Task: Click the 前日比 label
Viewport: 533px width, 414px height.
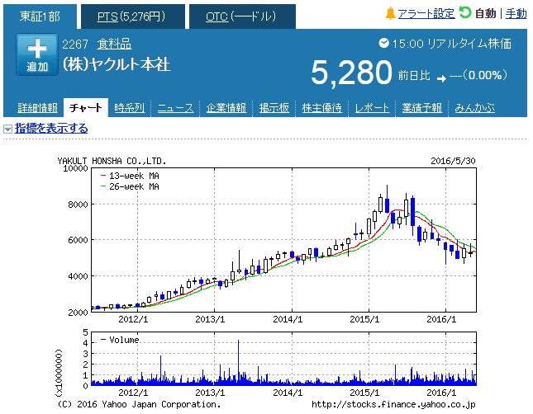Action: tap(414, 75)
